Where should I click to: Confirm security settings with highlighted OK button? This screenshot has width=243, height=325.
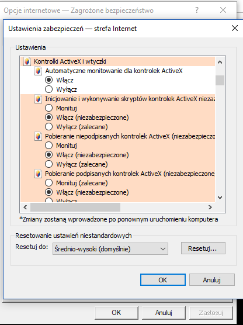click(163, 280)
